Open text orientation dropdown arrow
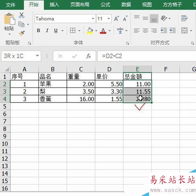196x196 pixels. (170, 18)
